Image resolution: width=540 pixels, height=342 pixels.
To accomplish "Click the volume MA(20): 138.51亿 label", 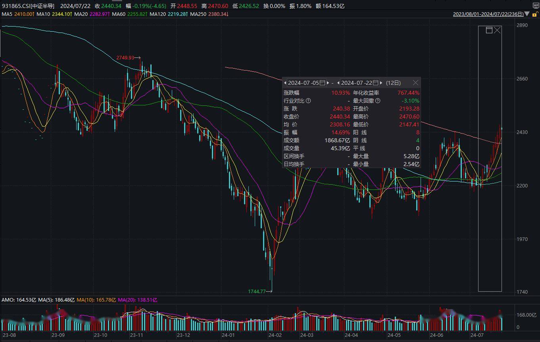I will click(137, 300).
